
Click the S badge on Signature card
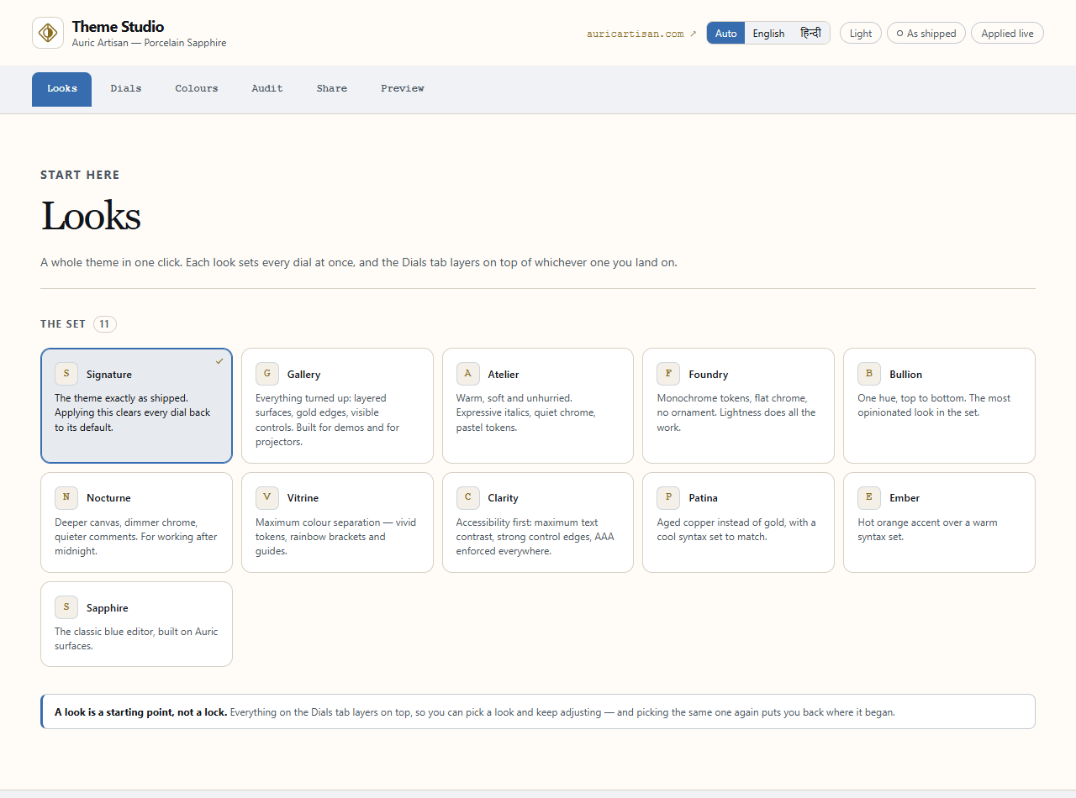pos(66,374)
